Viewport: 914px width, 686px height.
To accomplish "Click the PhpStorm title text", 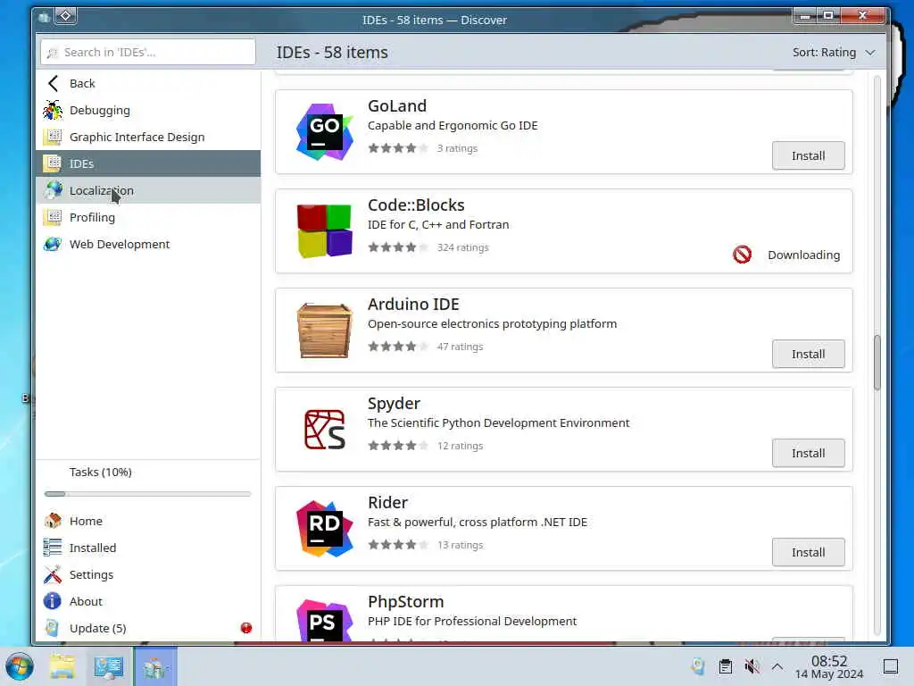I will (x=406, y=602).
